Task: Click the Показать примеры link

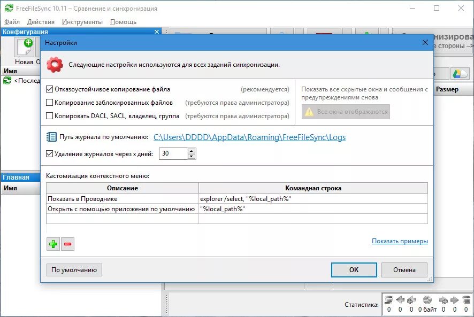Action: [x=400, y=241]
